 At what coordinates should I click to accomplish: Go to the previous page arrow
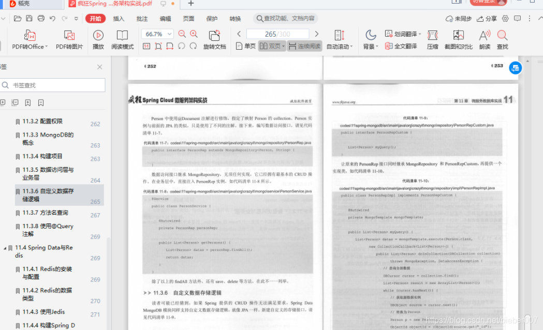pos(239,34)
